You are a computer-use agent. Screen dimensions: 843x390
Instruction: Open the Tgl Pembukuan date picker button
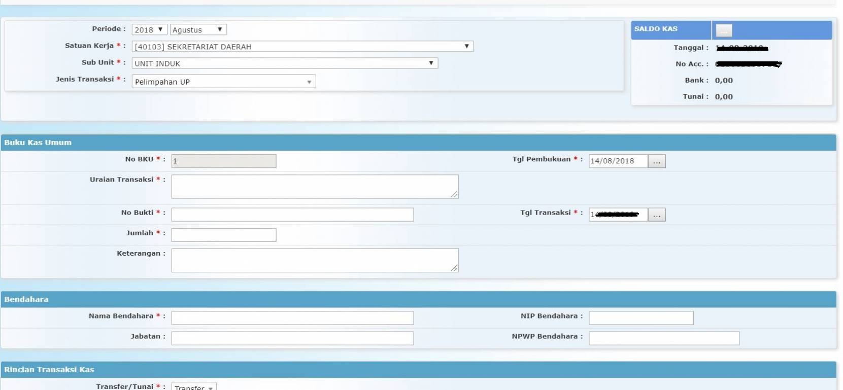click(x=656, y=161)
